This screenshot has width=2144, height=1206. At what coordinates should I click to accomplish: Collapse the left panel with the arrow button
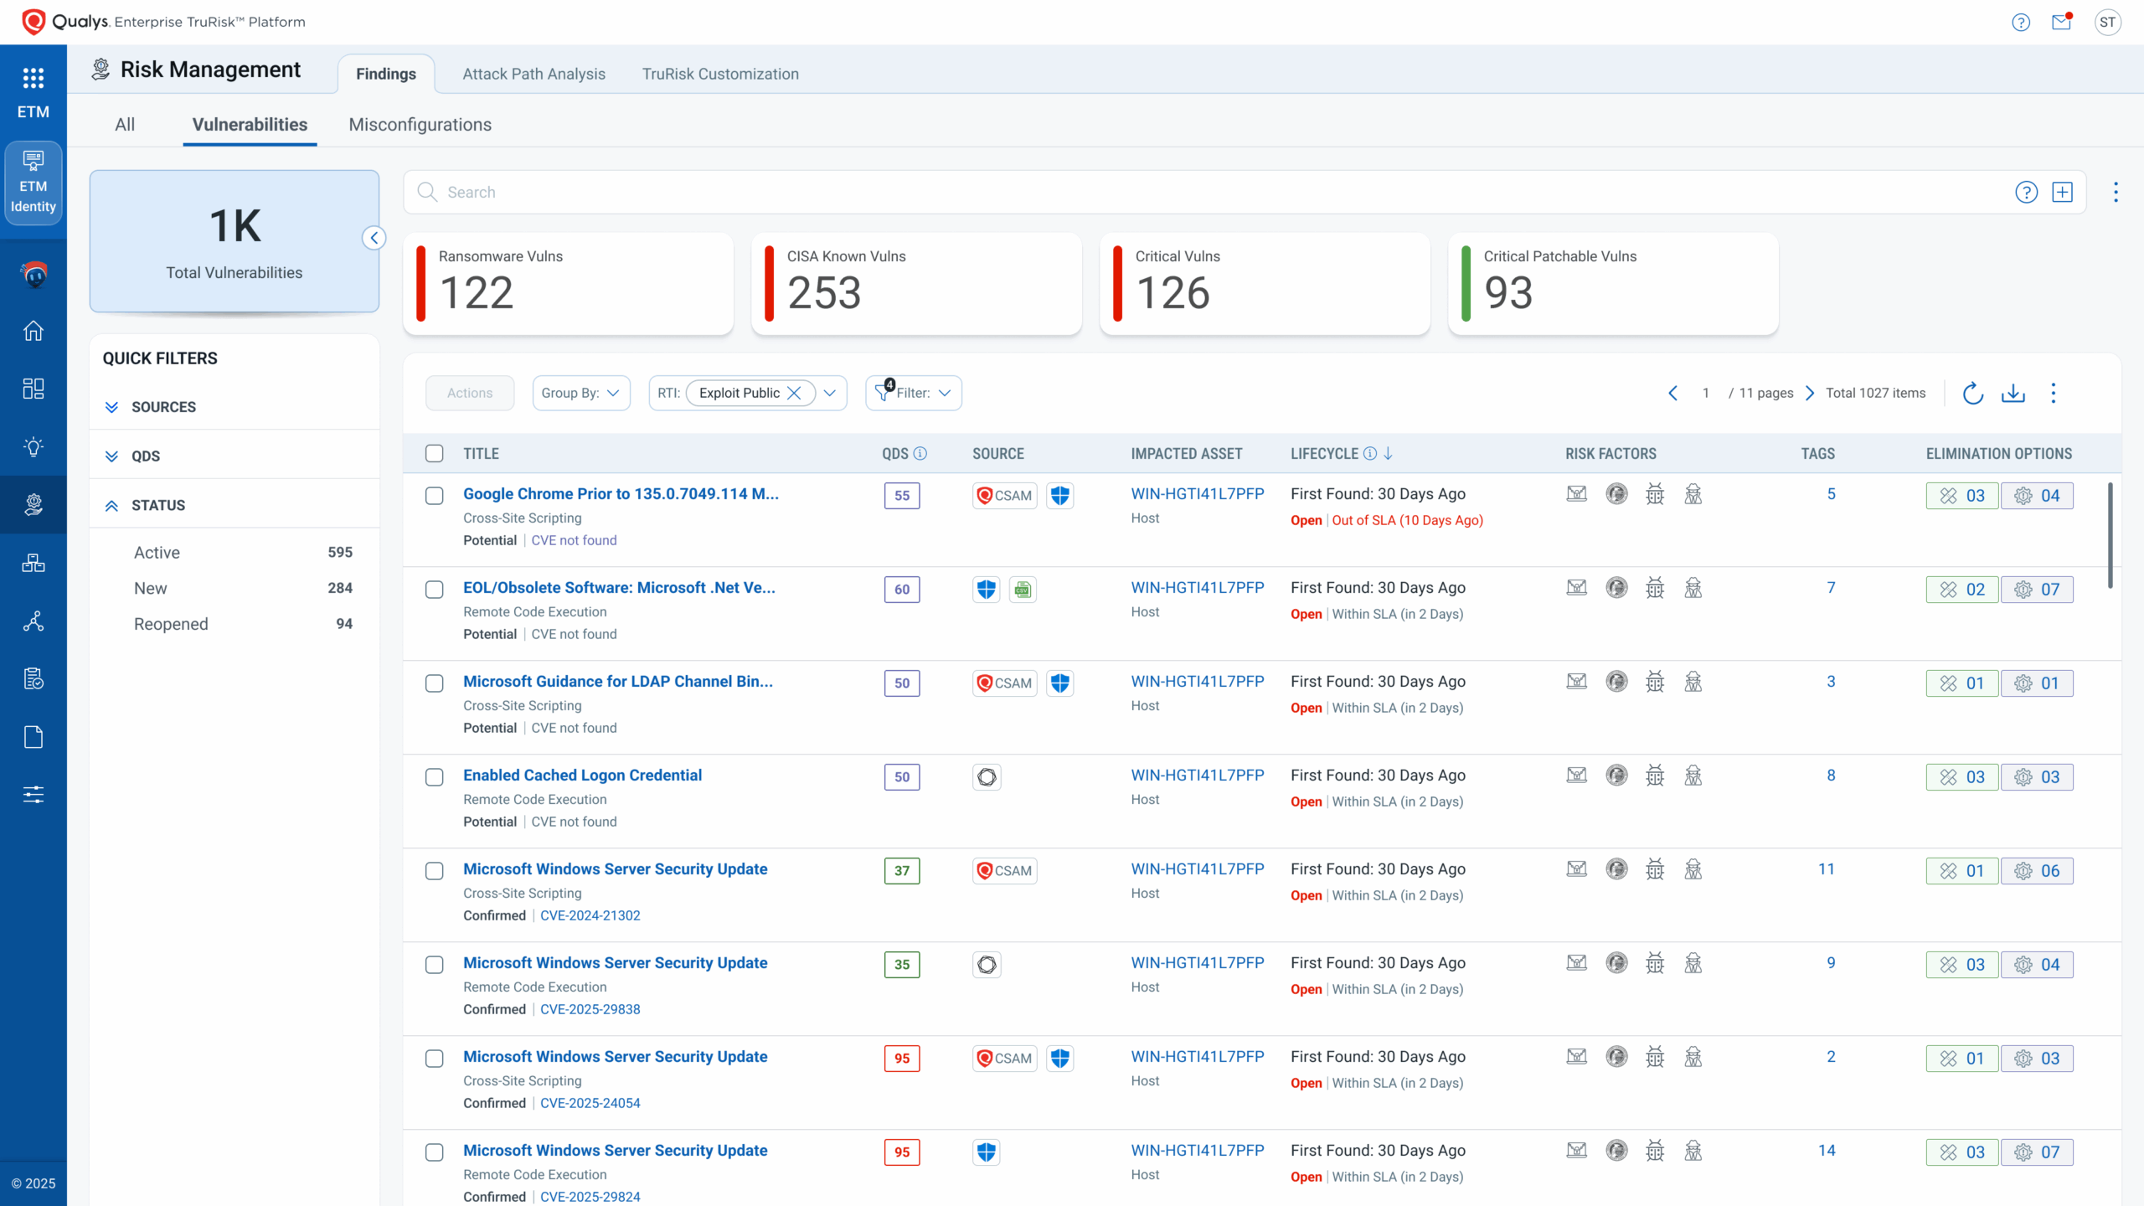[374, 238]
